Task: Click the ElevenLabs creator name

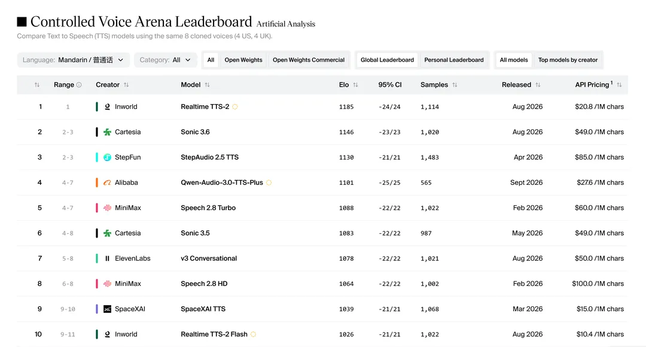Action: coord(133,258)
